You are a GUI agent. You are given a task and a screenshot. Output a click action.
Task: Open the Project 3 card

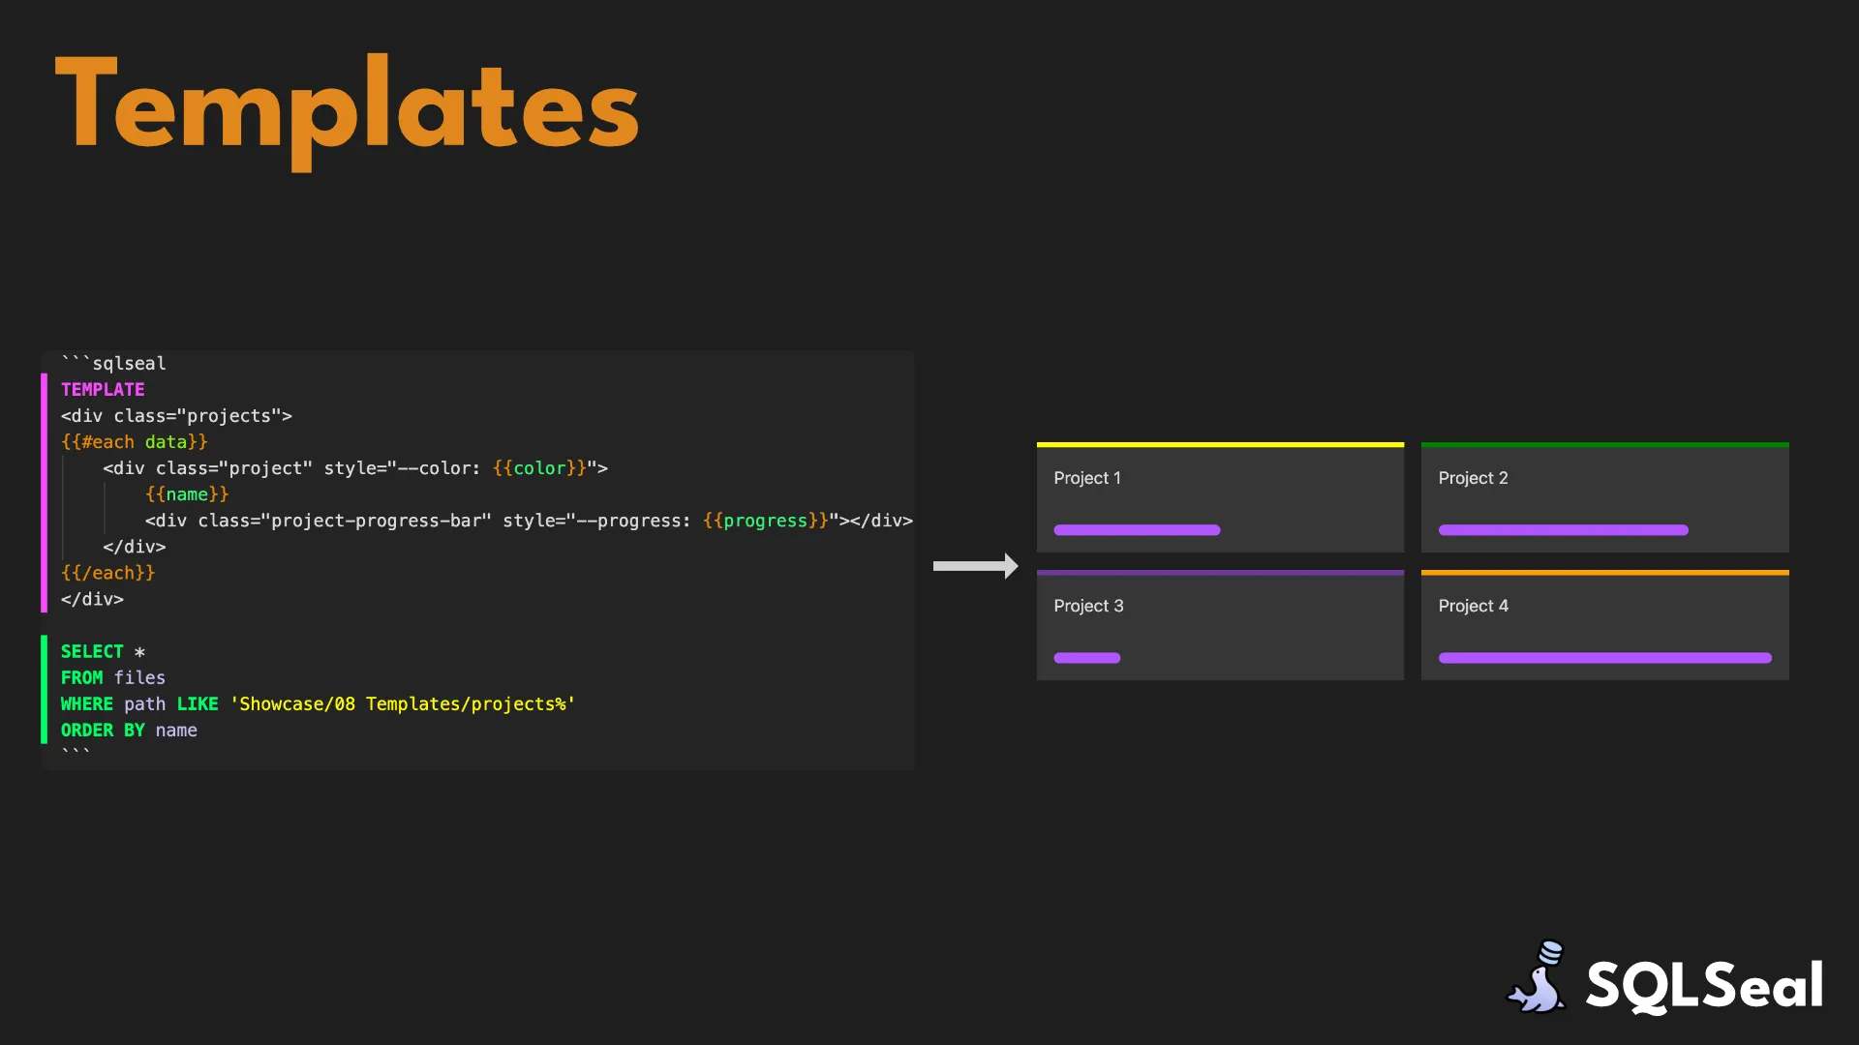(x=1220, y=626)
